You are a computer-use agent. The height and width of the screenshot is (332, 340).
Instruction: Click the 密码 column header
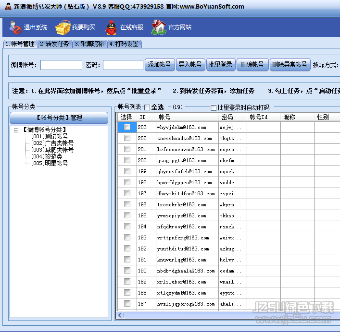(x=233, y=117)
